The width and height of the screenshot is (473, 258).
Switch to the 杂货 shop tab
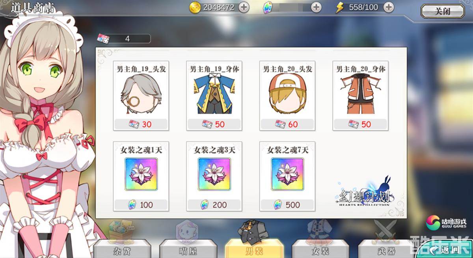(x=122, y=249)
